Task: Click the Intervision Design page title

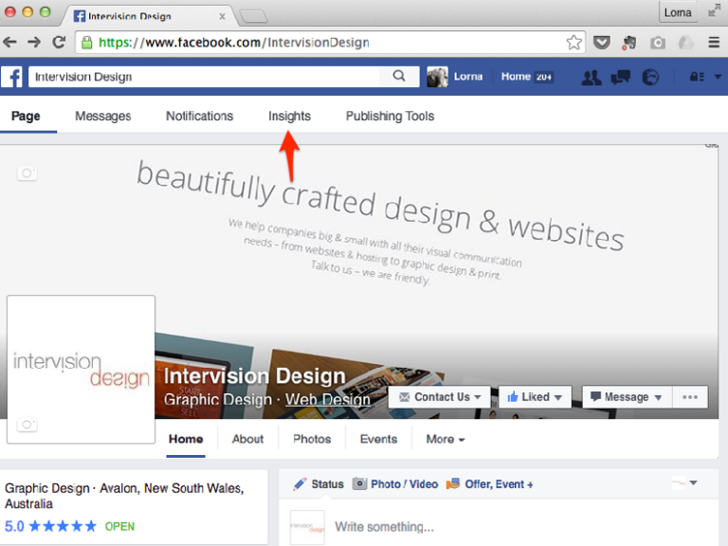Action: [254, 376]
